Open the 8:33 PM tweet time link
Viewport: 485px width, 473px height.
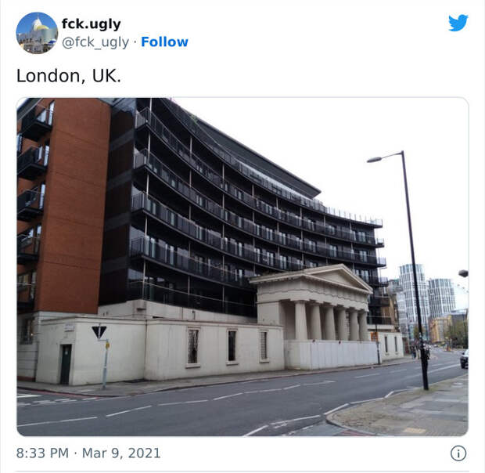[42, 453]
